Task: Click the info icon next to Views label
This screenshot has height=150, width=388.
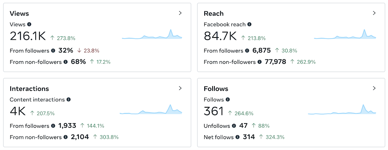Action: 29,25
